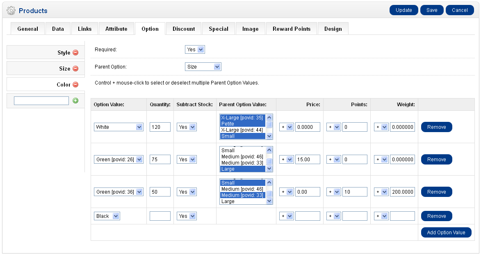Remove the Size option using its red icon

[x=75, y=69]
